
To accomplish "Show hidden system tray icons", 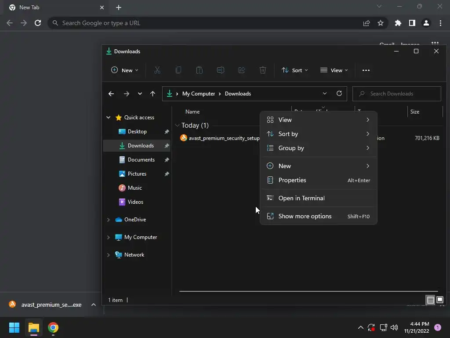I will point(361,327).
